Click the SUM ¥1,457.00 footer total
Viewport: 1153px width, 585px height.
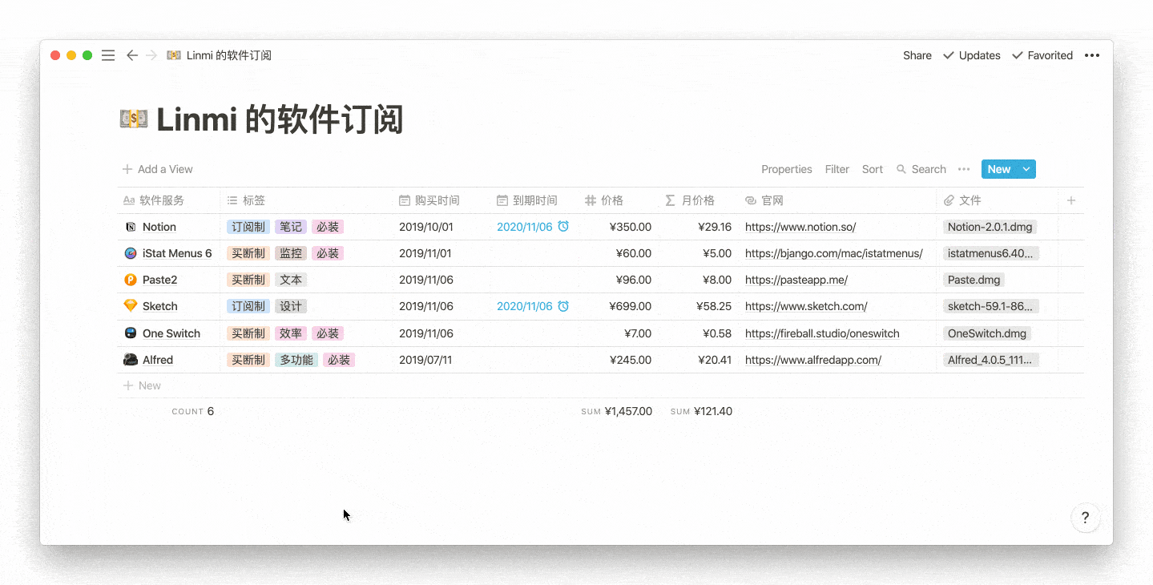point(616,411)
